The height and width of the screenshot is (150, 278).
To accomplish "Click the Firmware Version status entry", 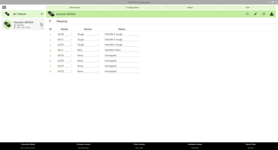I will tap(84, 146).
